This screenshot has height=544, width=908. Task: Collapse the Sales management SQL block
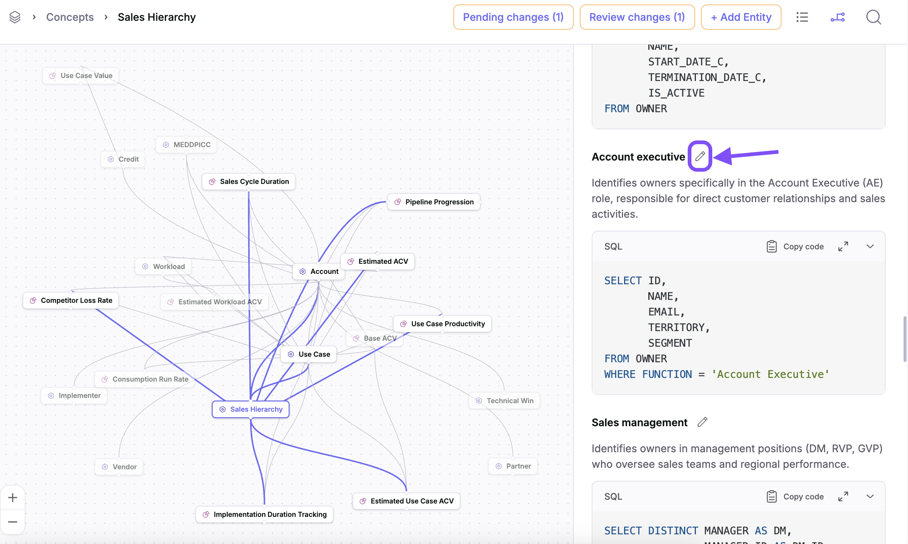click(870, 496)
